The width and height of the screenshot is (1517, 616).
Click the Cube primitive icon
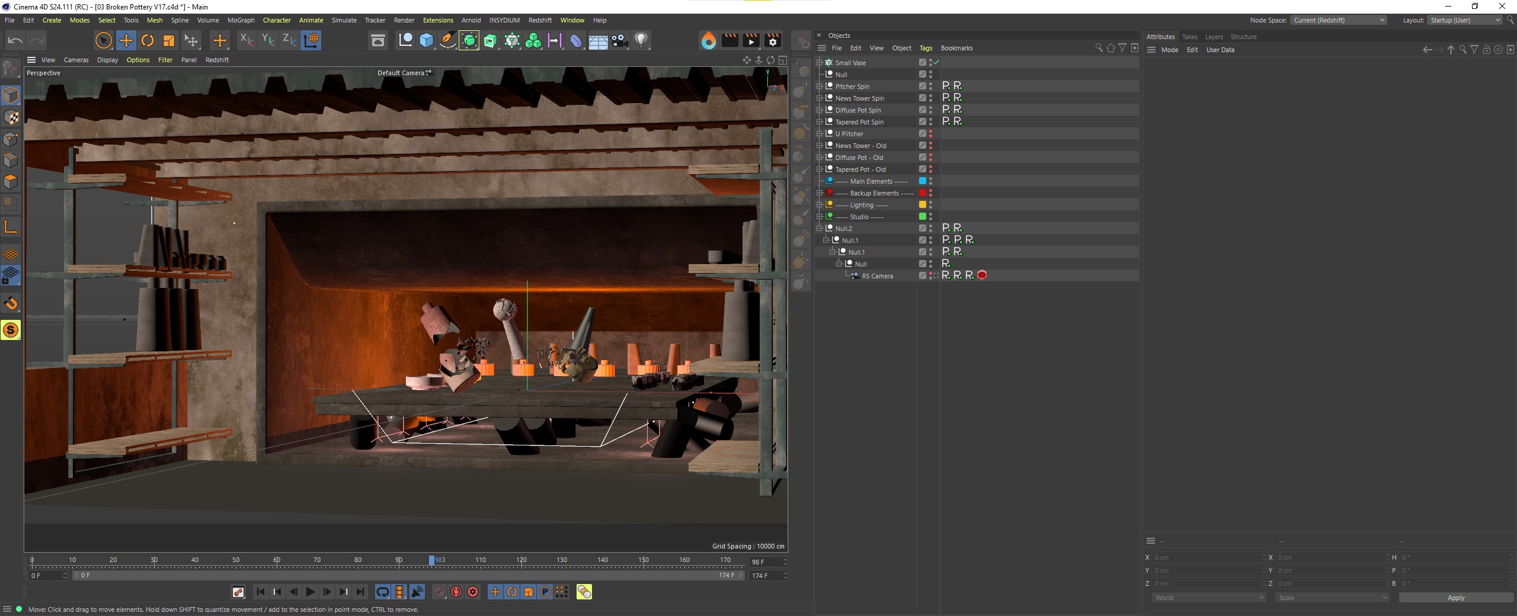[426, 40]
